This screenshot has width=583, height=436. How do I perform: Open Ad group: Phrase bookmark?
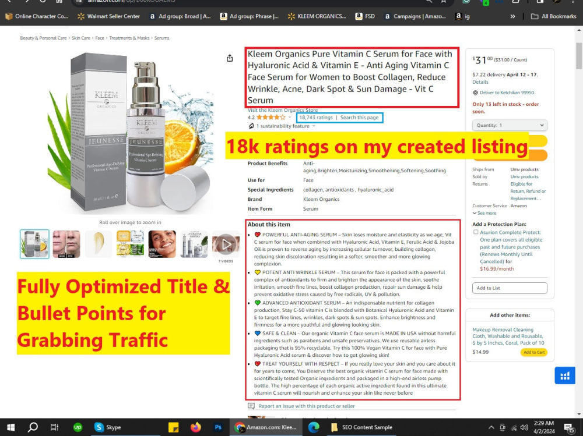click(x=249, y=16)
